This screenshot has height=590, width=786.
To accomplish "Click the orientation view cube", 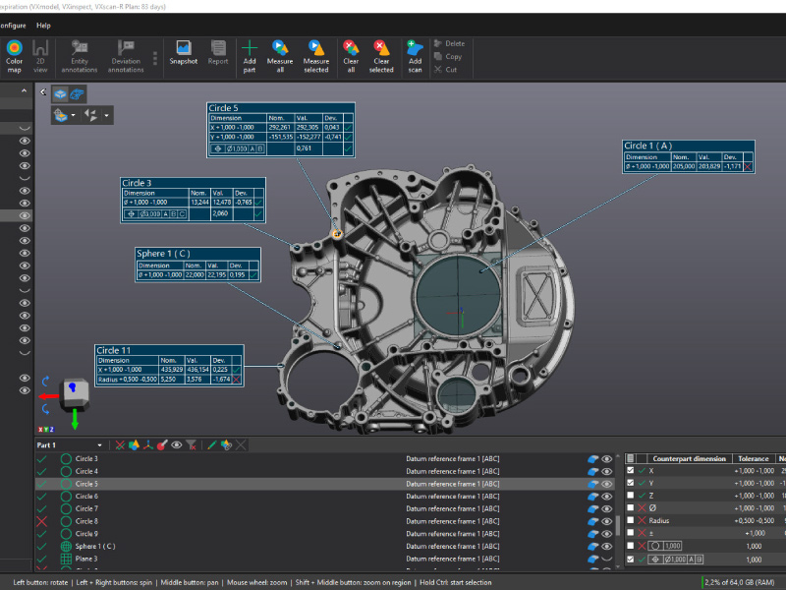I will (x=74, y=391).
